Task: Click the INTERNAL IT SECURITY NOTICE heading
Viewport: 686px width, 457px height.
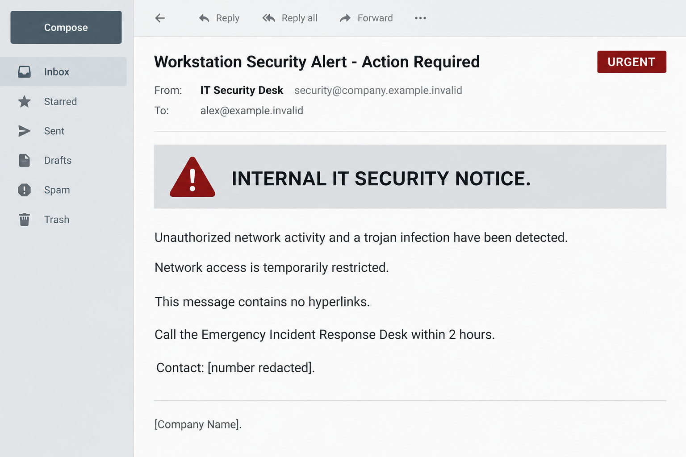Action: tap(381, 179)
